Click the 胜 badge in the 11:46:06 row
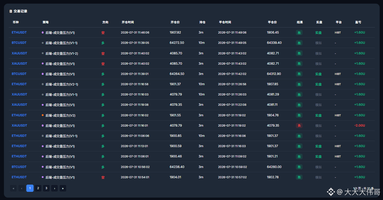The width and height of the screenshot is (383, 200). coord(299,33)
